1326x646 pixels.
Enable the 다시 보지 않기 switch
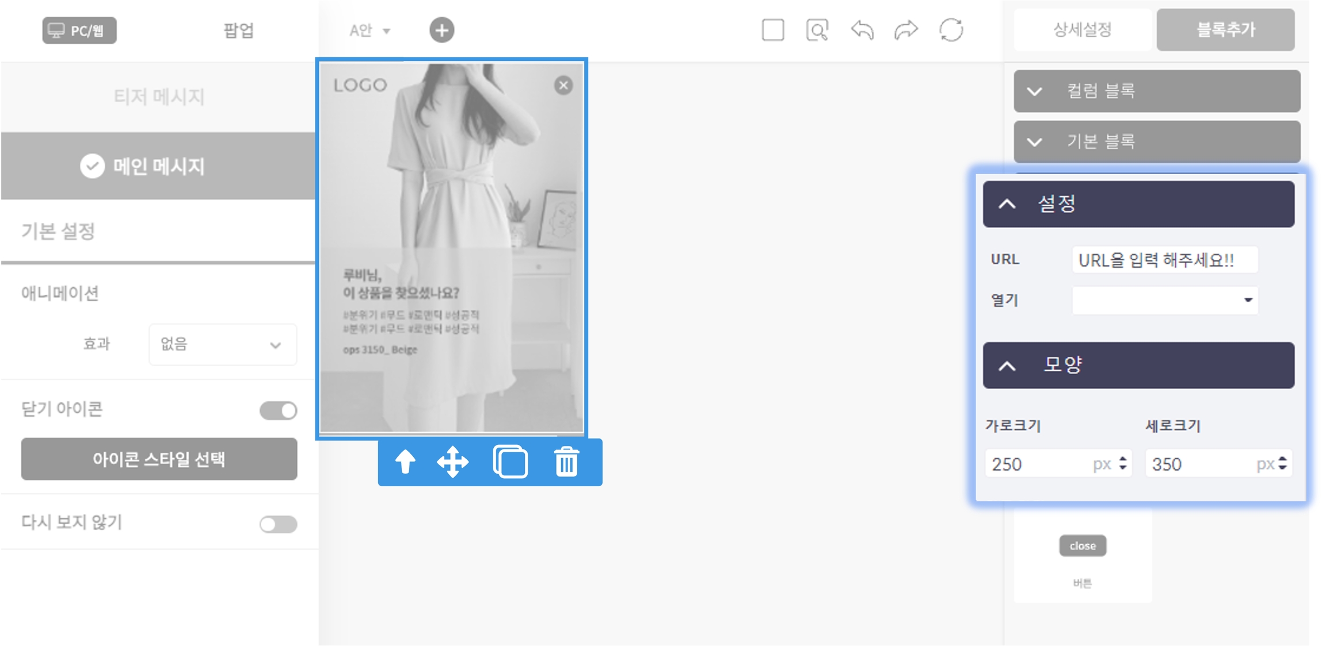click(x=278, y=524)
